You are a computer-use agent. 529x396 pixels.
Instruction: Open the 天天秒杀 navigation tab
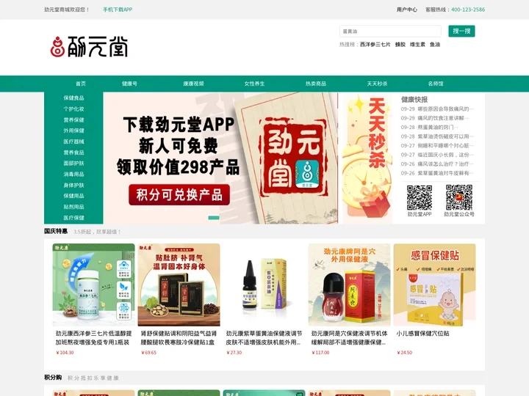(377, 84)
